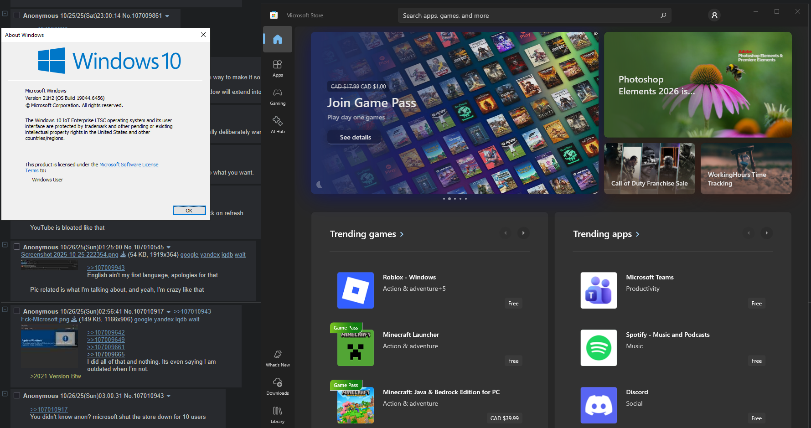The height and width of the screenshot is (428, 811).
Task: Tick checkbox for post No.107010545
Action: tap(17, 247)
